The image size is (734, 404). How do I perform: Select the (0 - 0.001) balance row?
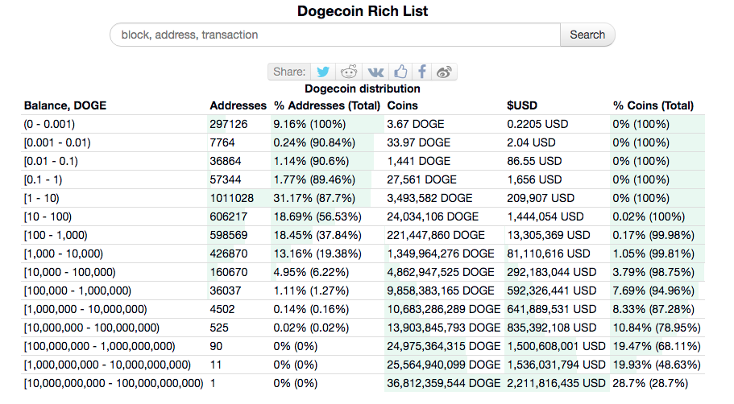(x=363, y=124)
